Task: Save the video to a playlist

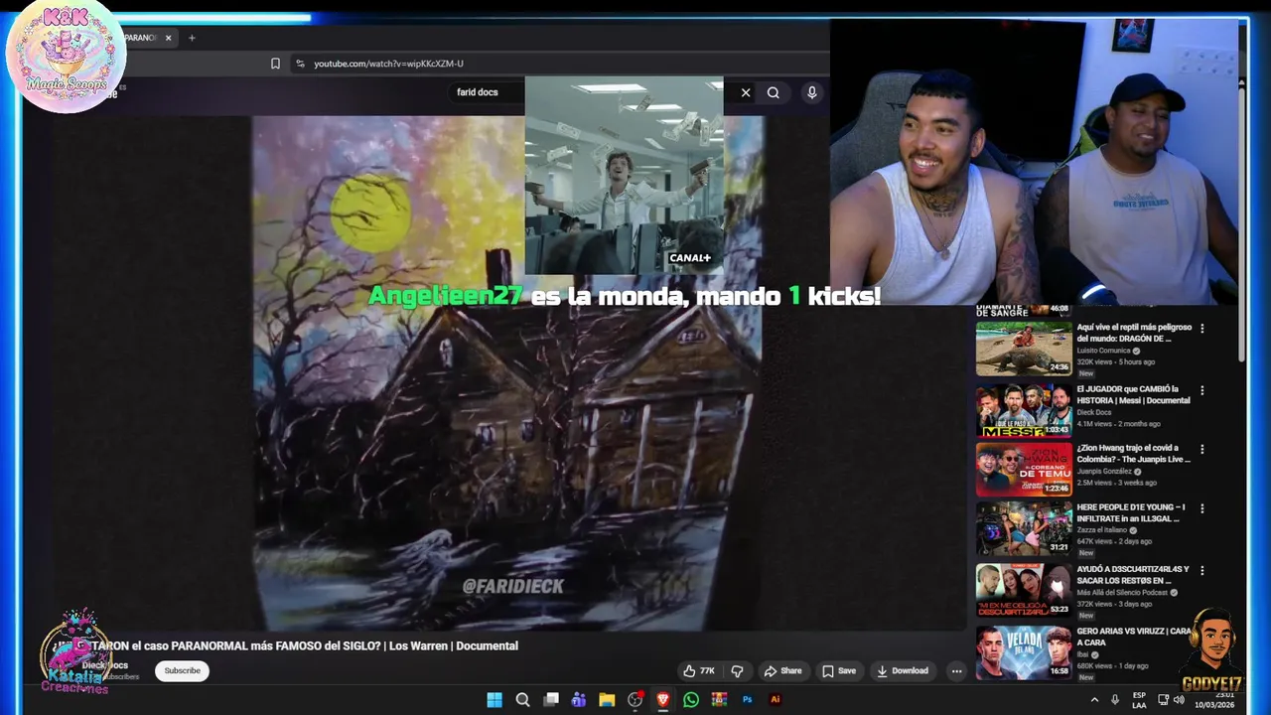Action: (x=839, y=671)
